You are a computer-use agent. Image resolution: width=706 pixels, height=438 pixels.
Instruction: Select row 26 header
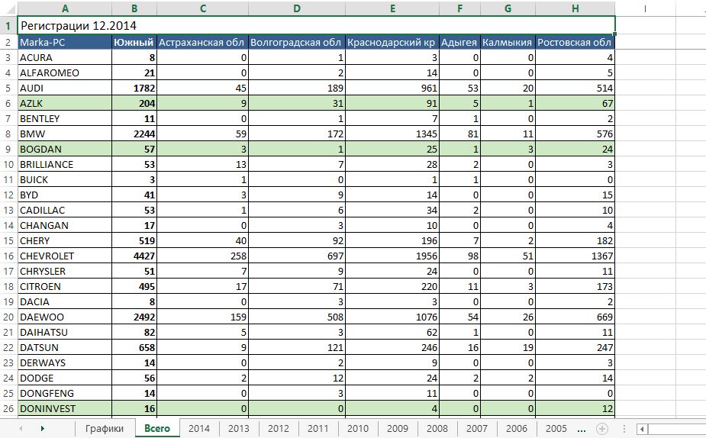click(x=8, y=409)
